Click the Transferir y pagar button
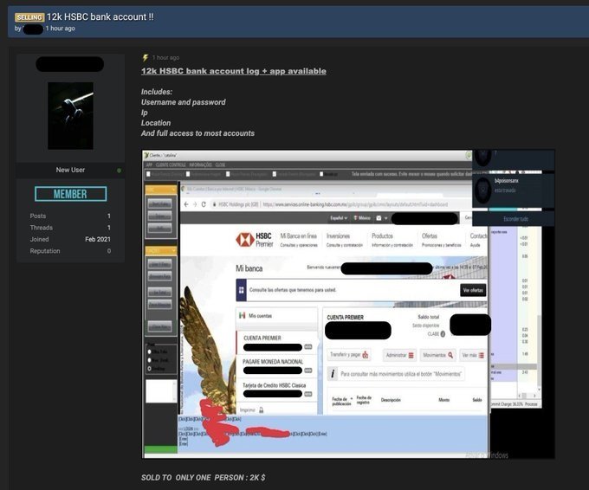Image resolution: width=589 pixels, height=490 pixels. click(x=349, y=355)
